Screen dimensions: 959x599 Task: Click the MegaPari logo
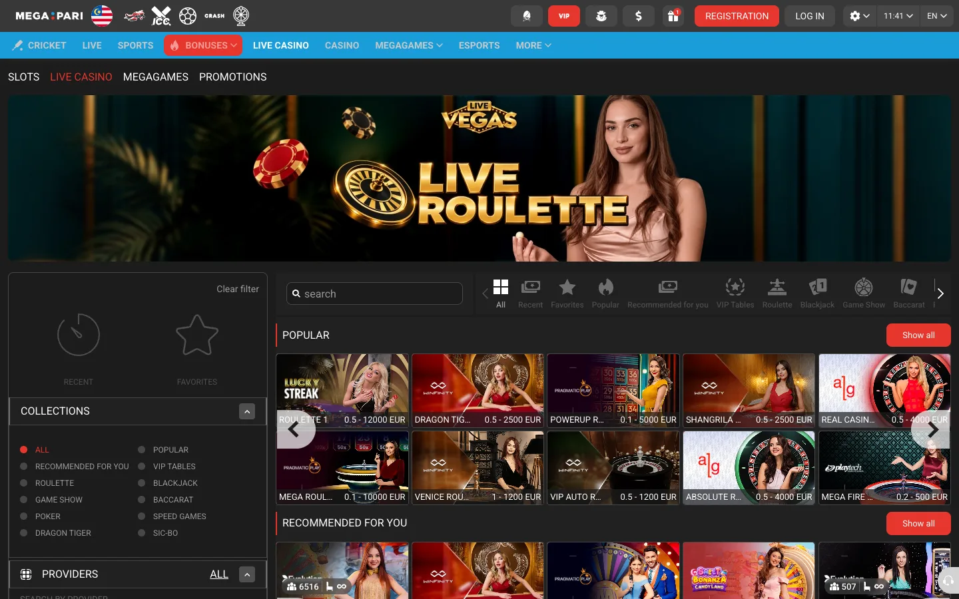click(49, 15)
